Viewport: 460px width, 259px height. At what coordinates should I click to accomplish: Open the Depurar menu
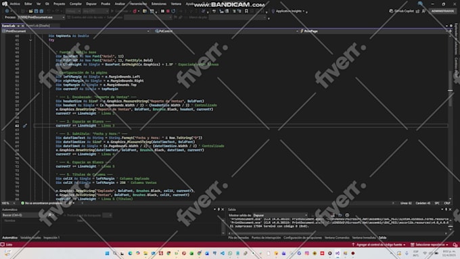91,4
